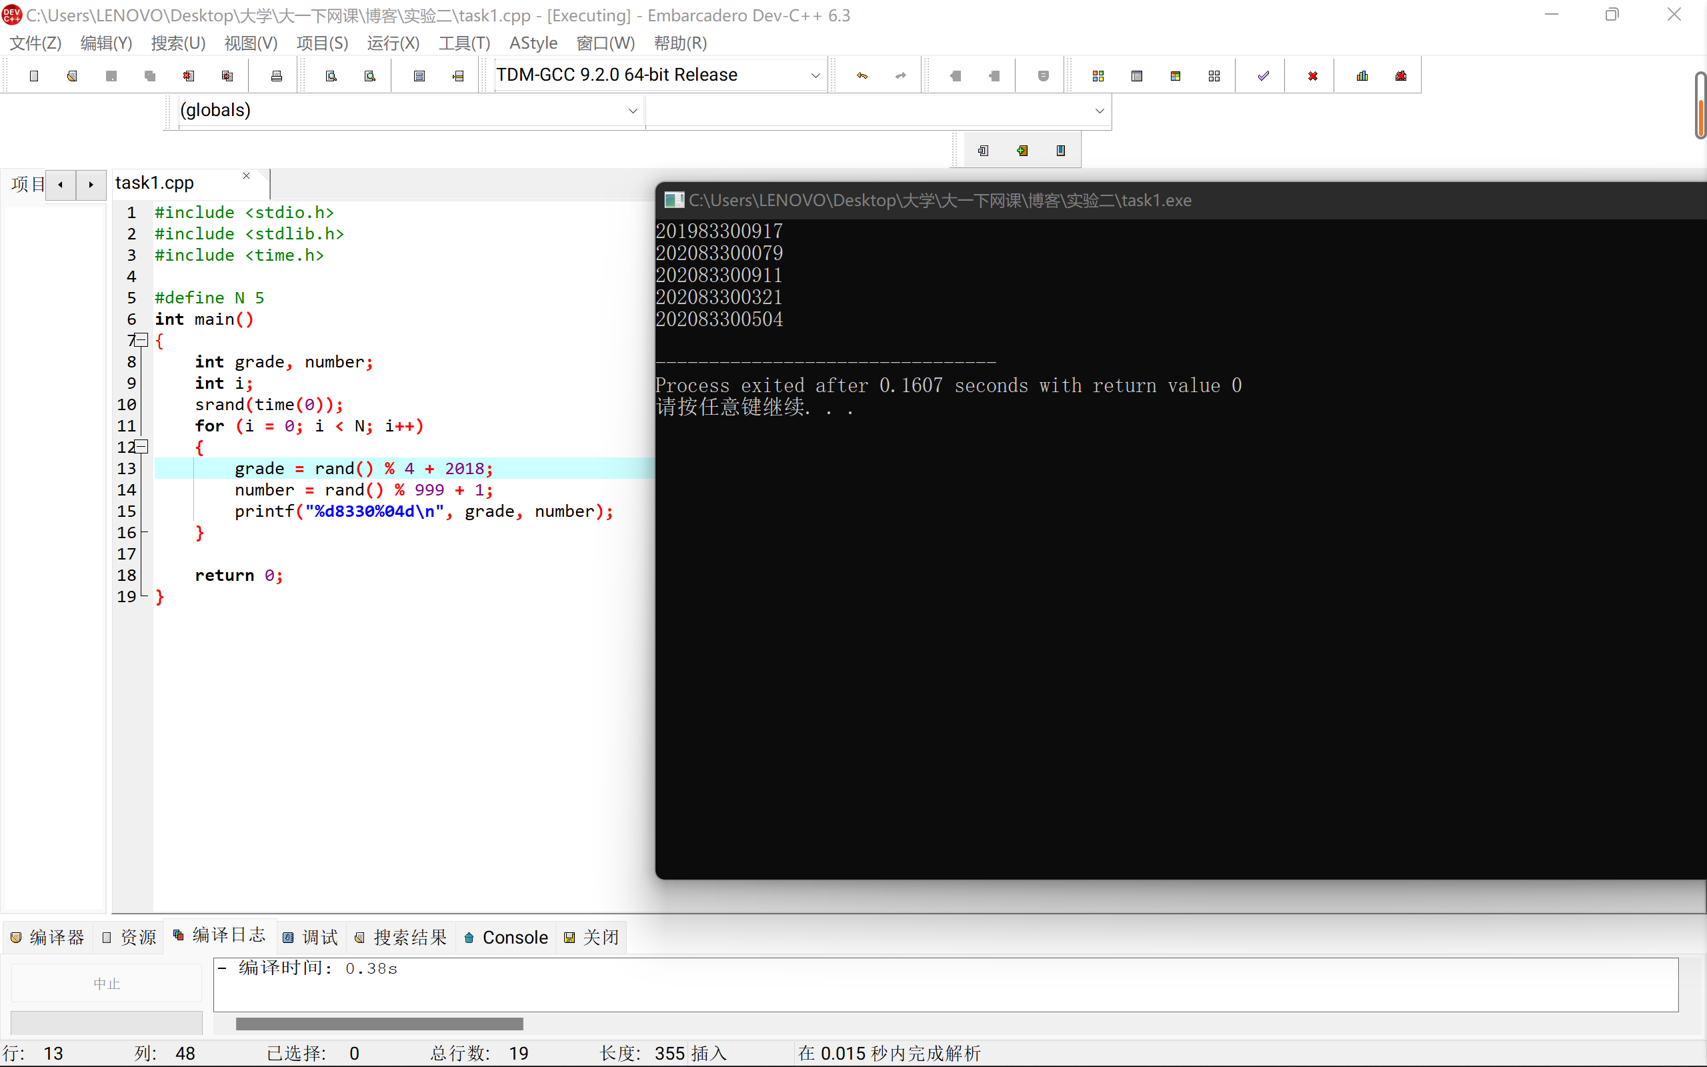The height and width of the screenshot is (1067, 1707).
Task: Expand the empty function list dropdown
Action: [1099, 111]
